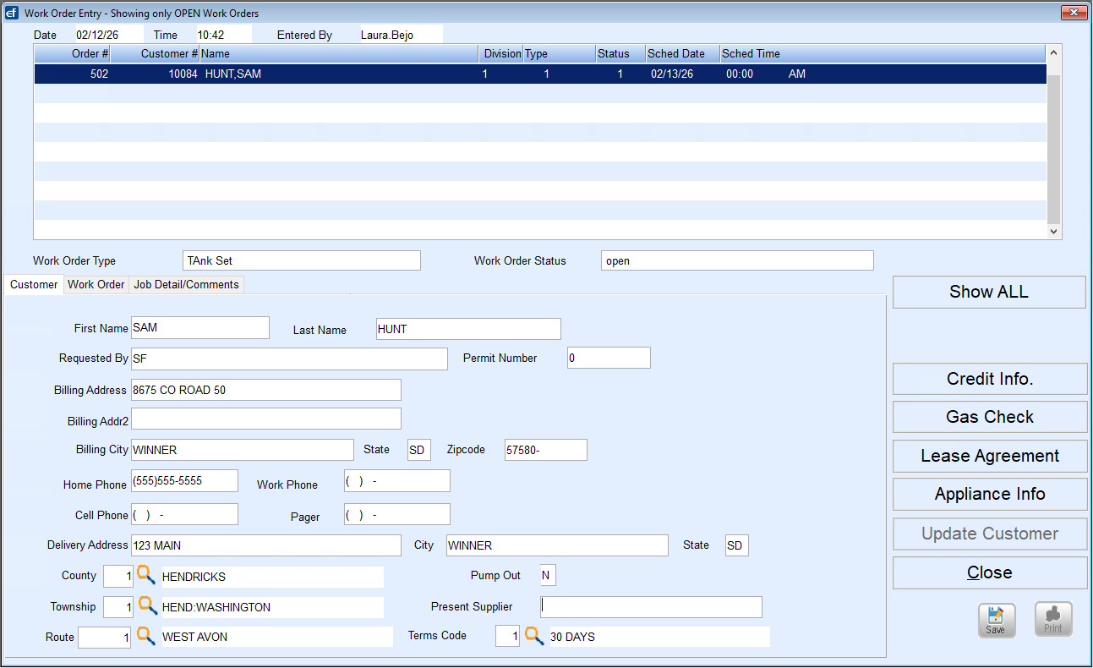Viewport: 1093px width, 668px height.
Task: Open Credit Info.
Action: click(990, 379)
